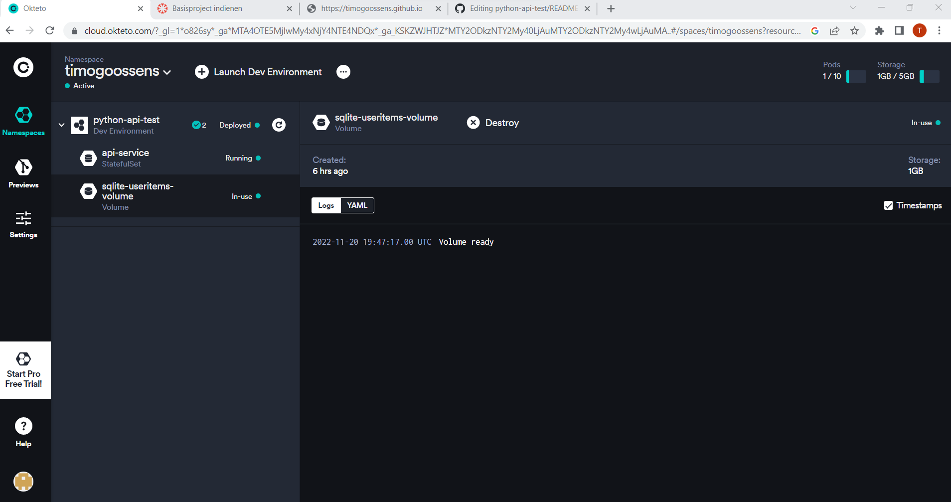Click Destroy volume button
This screenshot has width=951, height=502.
493,123
